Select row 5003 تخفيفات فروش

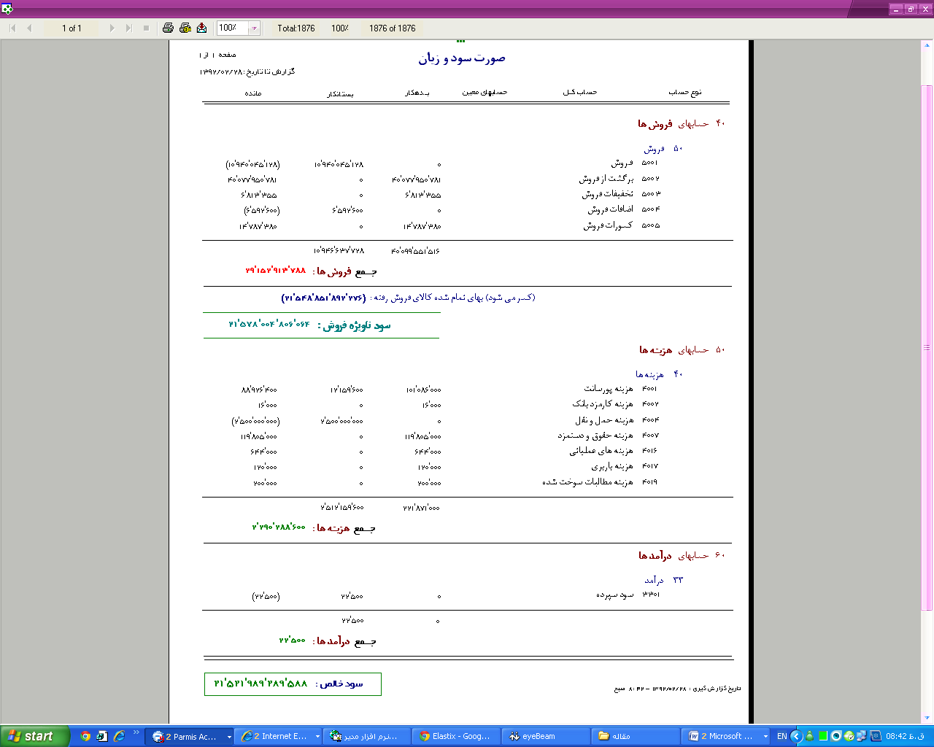(x=450, y=194)
